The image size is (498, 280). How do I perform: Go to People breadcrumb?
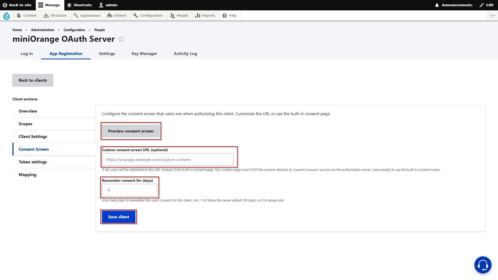(100, 30)
